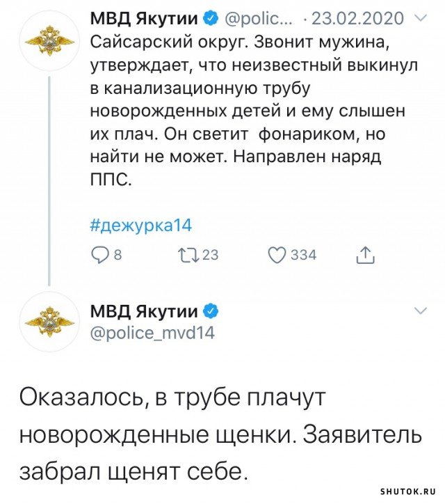Expand the chevron menu on the second tweet
445x504 pixels.
point(421,310)
